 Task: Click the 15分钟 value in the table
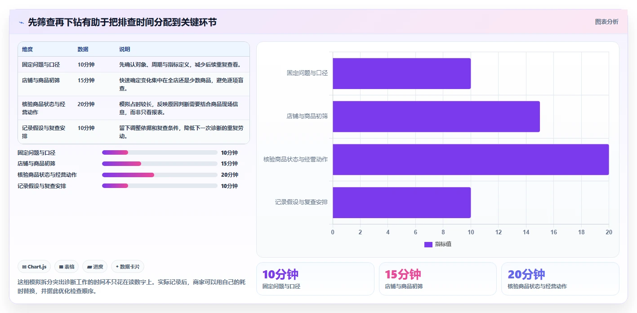click(x=86, y=80)
